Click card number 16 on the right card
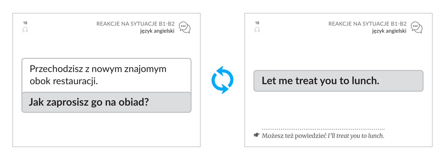 click(x=257, y=23)
